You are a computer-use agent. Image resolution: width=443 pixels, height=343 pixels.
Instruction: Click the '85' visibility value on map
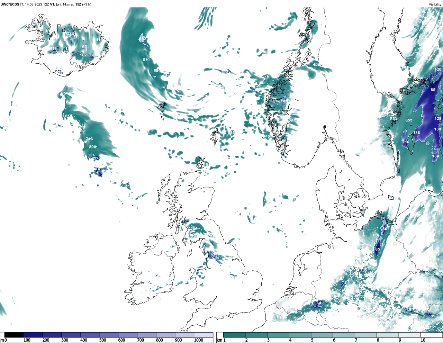point(433,90)
